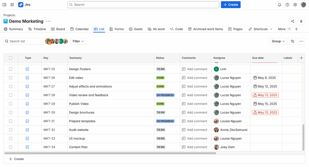The image size is (309, 167).
Task: Switch to the Calendar tab
Action: point(79,29)
